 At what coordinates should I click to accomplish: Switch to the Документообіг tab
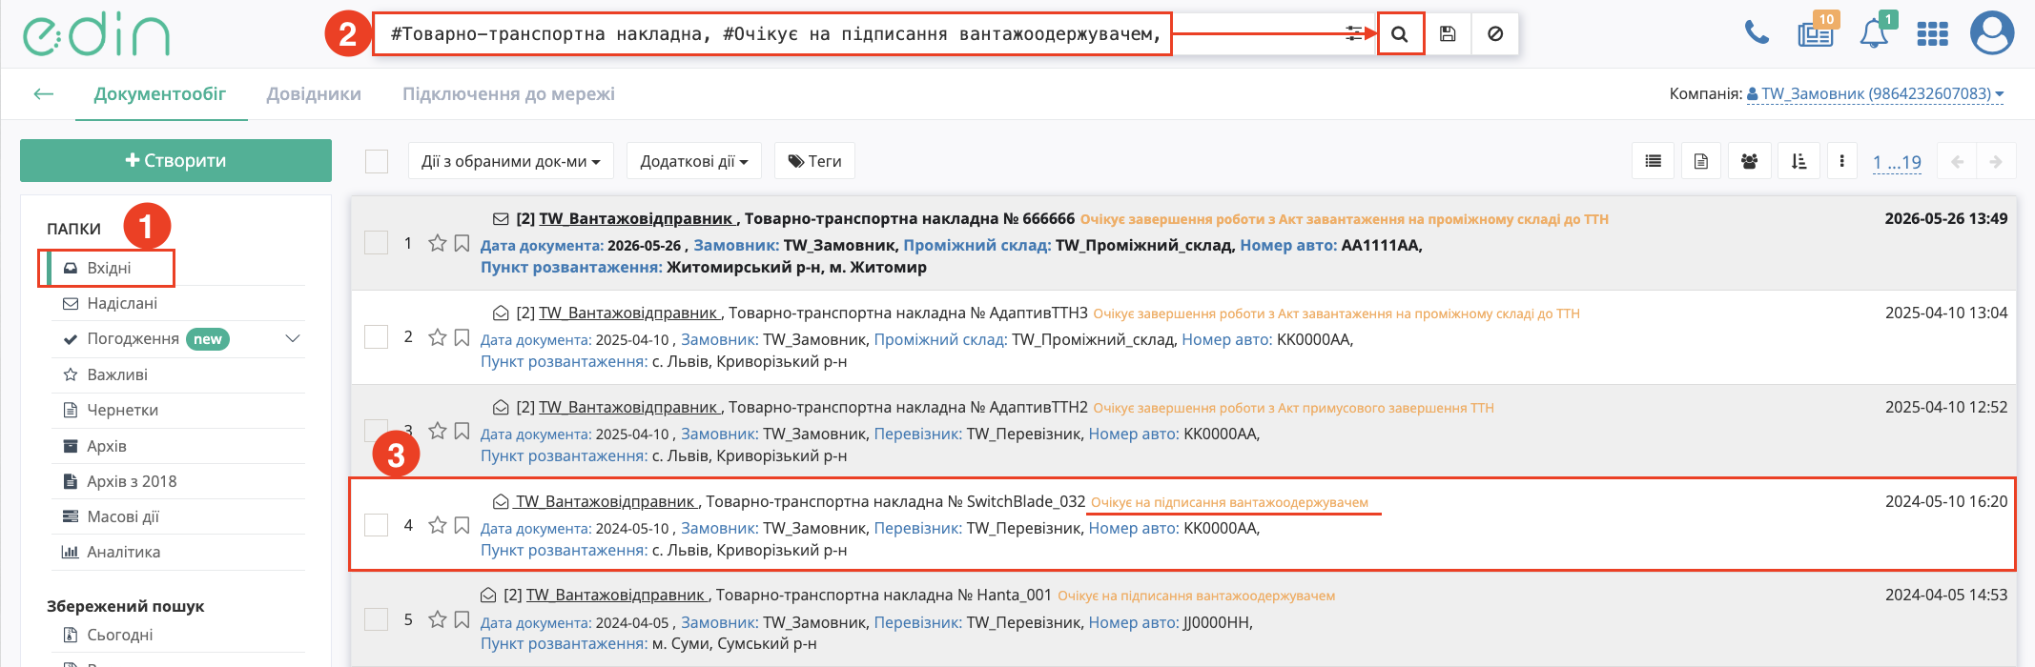point(160,93)
